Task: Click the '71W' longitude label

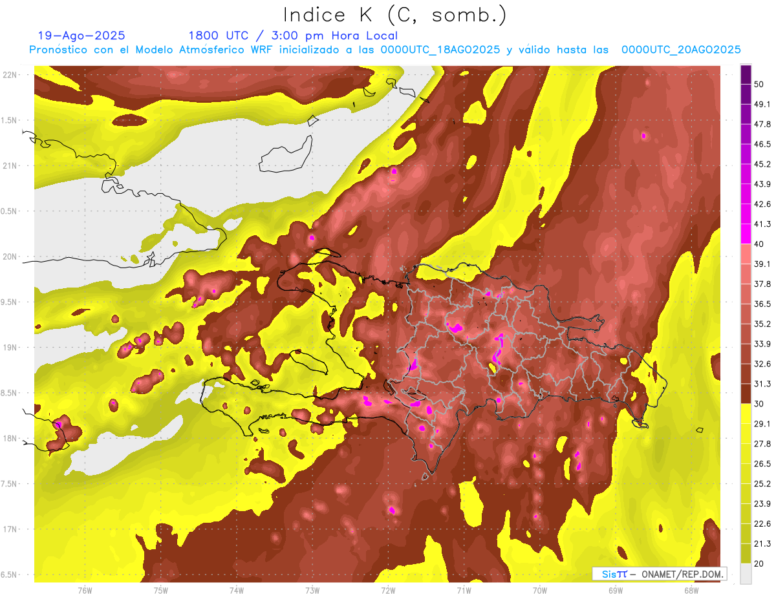Action: point(464,590)
